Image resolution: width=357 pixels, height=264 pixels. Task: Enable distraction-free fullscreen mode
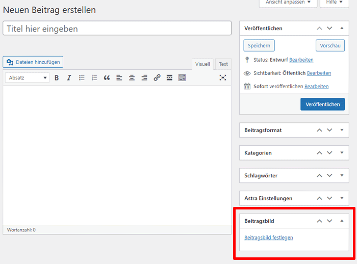(223, 78)
